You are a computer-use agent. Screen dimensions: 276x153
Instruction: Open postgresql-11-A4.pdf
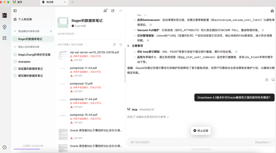83,68
